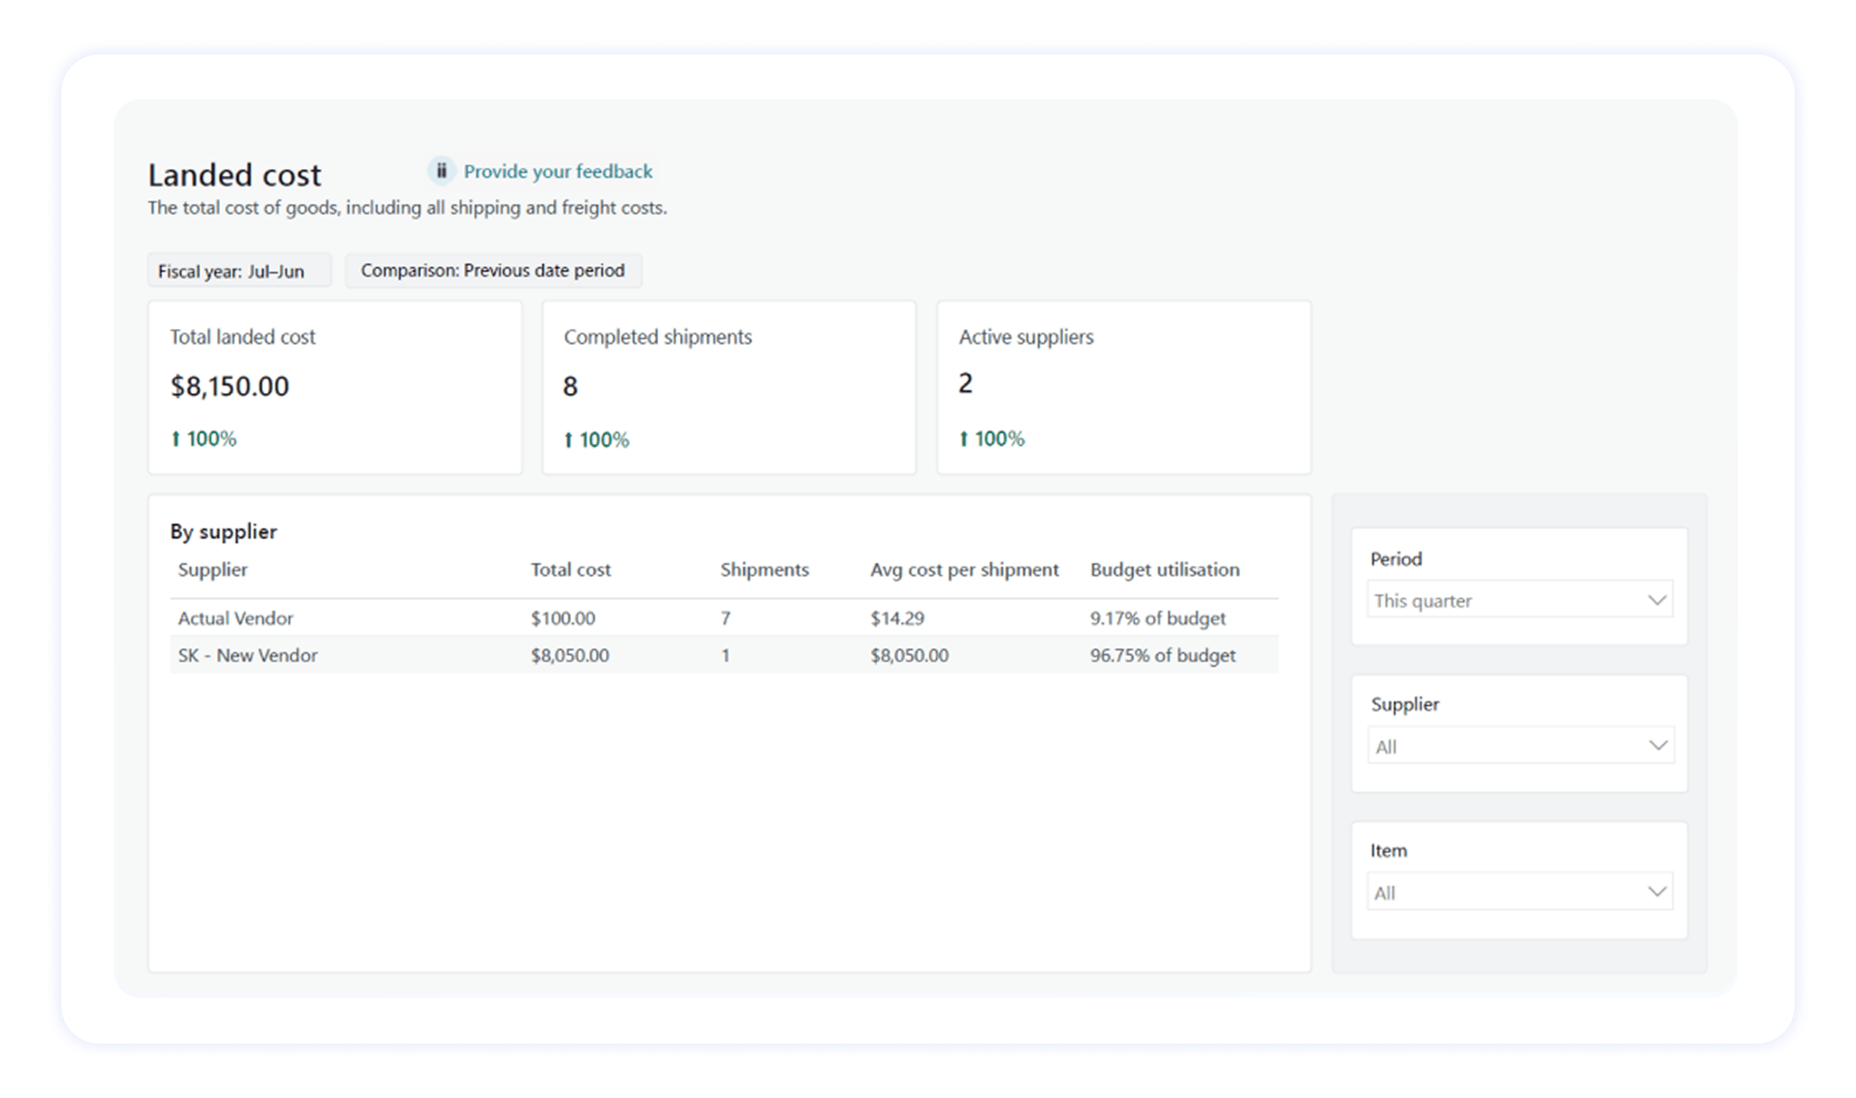Click the Active suppliers metric card
This screenshot has width=1856, height=1098.
pyautogui.click(x=1125, y=387)
